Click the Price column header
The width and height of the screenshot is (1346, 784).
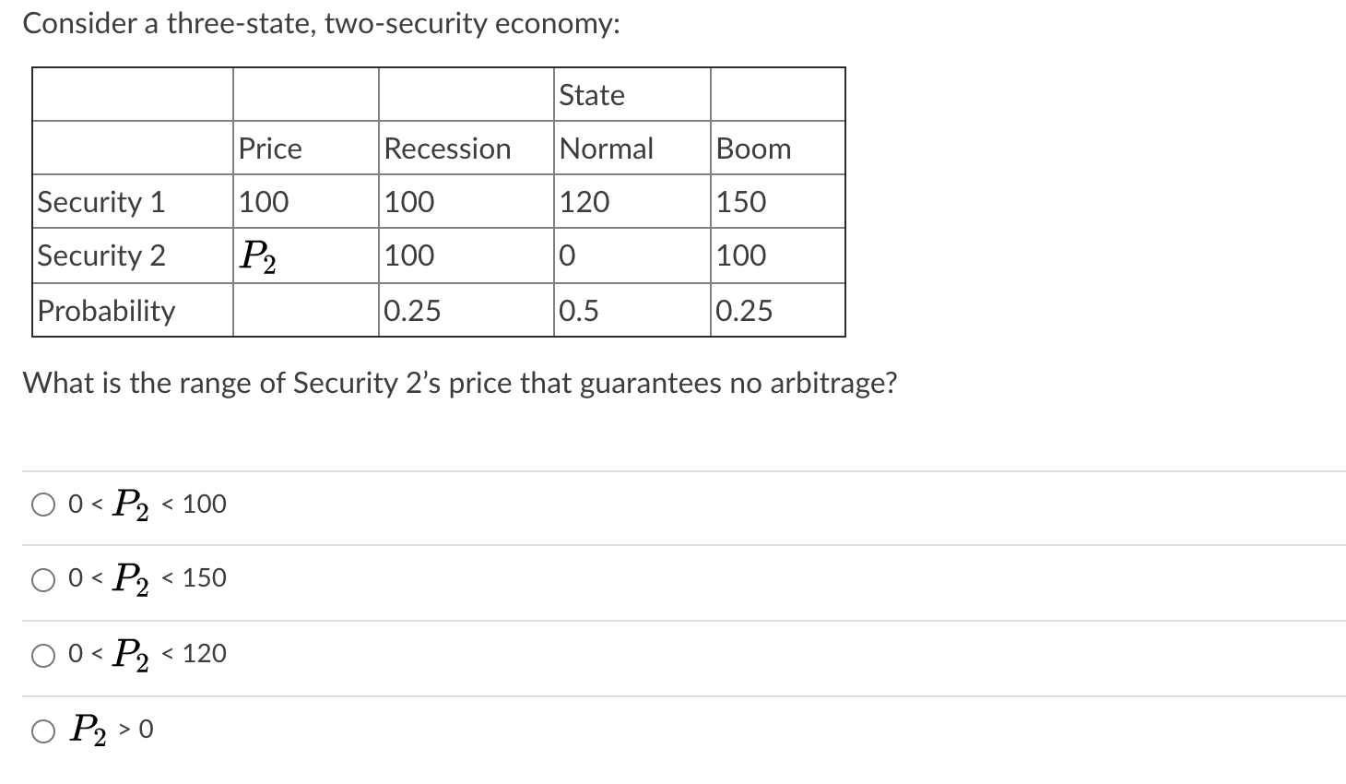(269, 148)
